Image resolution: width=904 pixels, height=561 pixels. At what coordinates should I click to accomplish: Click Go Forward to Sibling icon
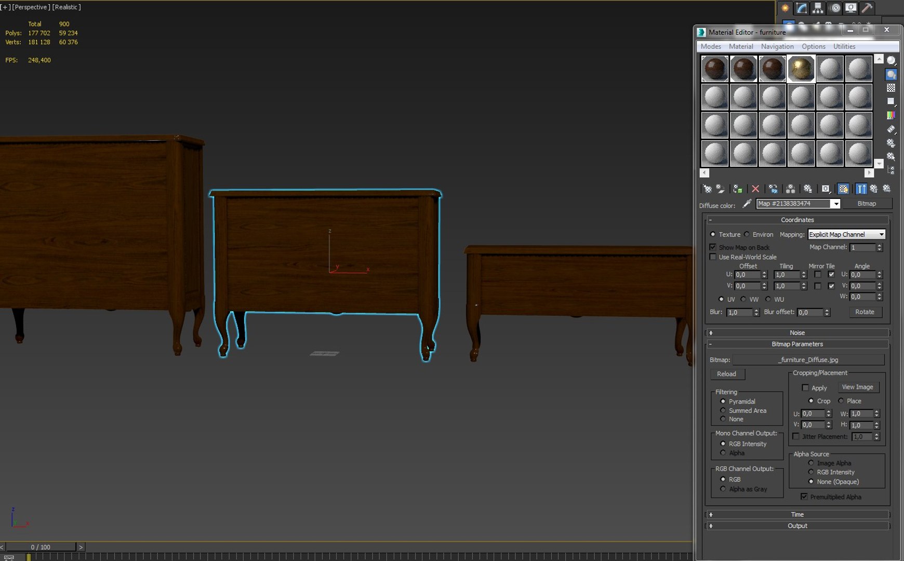pyautogui.click(x=887, y=189)
